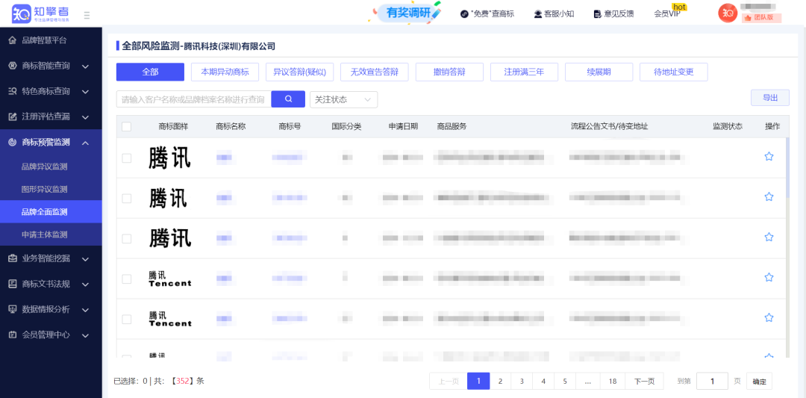Click 下一页 next page button
The image size is (806, 398).
(x=645, y=381)
